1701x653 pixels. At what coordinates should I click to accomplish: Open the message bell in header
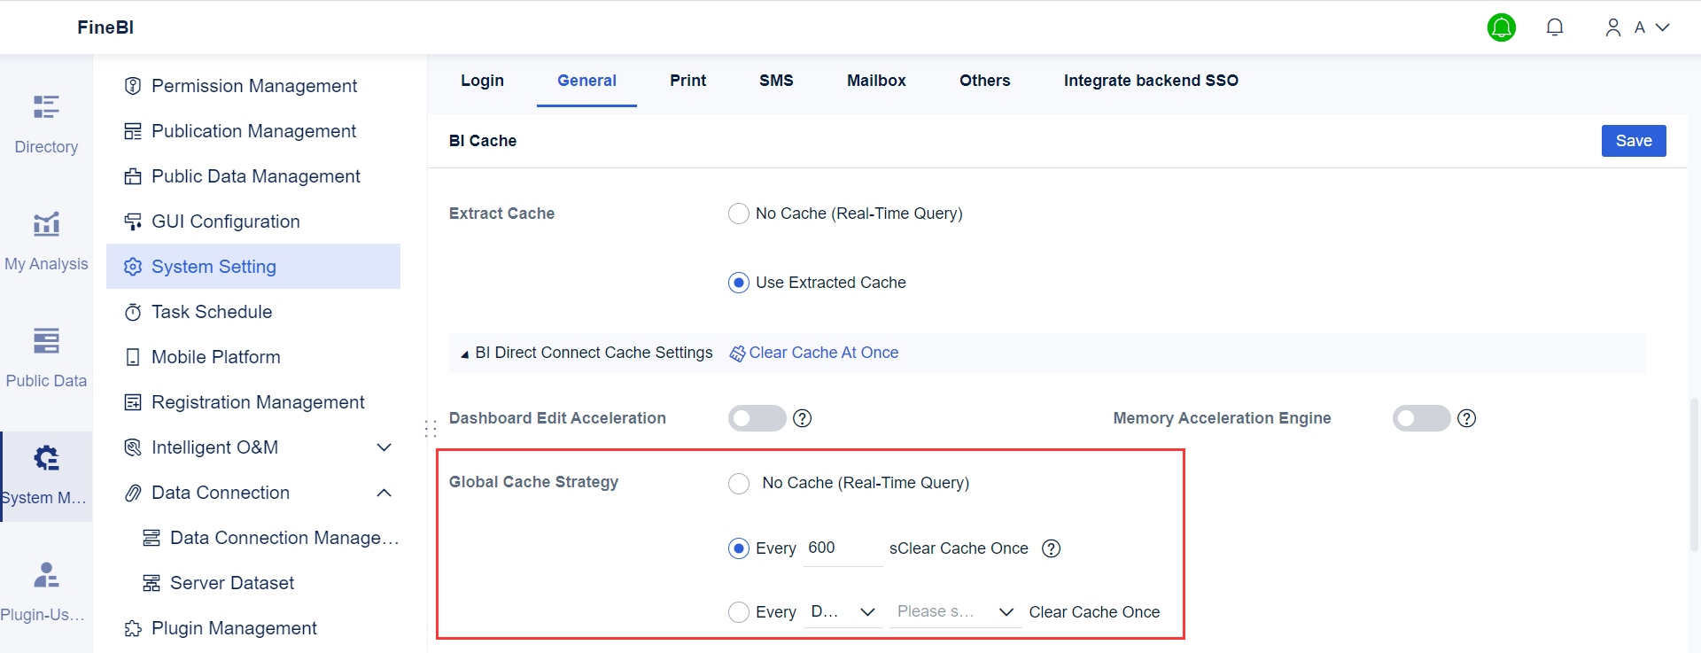(x=1554, y=27)
